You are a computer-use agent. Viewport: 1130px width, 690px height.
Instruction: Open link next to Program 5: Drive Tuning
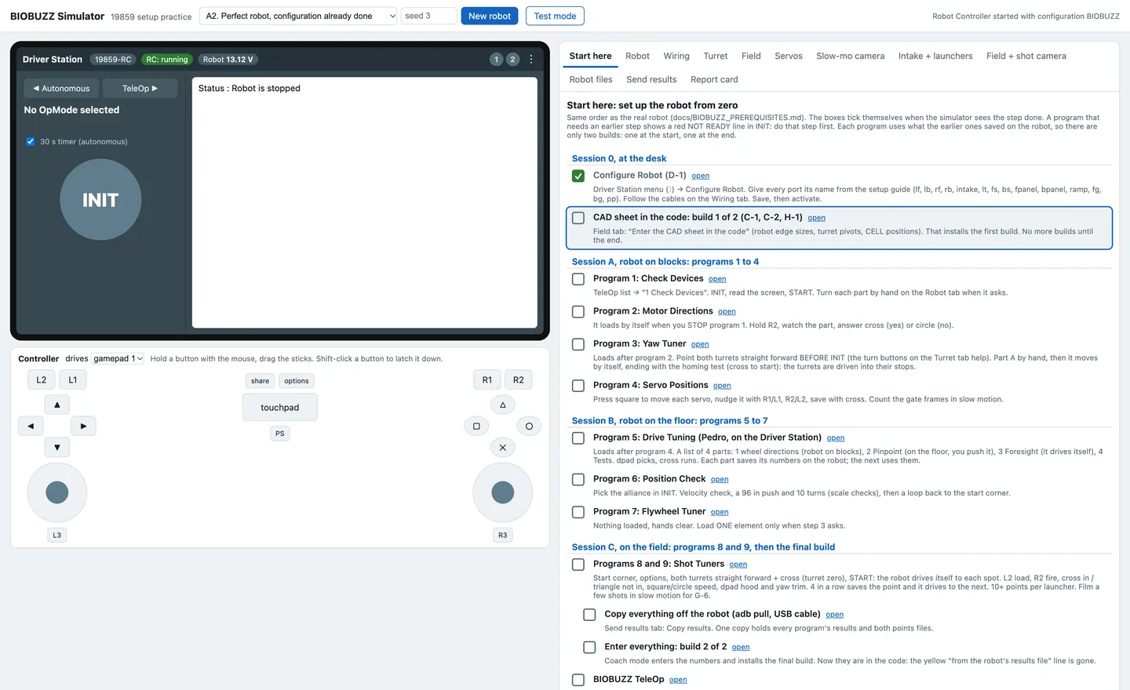click(x=836, y=438)
